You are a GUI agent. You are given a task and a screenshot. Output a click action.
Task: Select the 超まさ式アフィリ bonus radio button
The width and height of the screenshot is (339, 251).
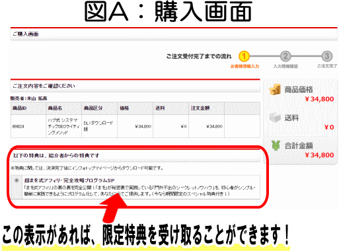pyautogui.click(x=17, y=180)
